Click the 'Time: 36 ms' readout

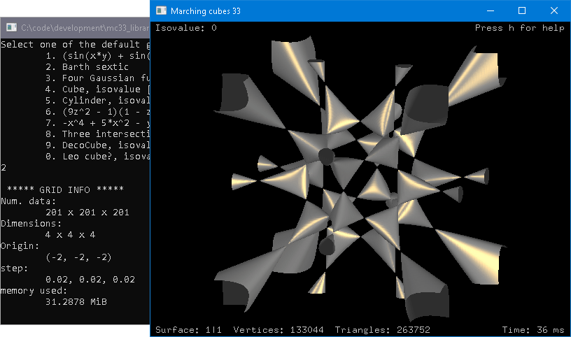point(533,329)
